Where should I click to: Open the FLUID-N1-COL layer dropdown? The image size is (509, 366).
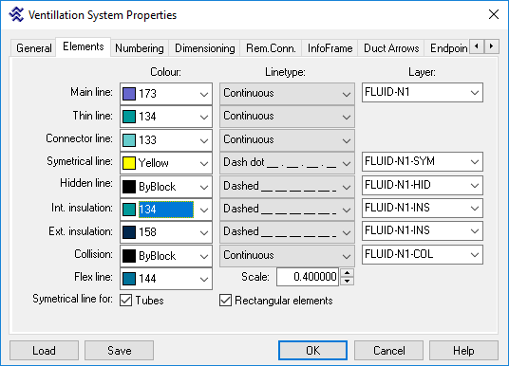tap(422, 254)
